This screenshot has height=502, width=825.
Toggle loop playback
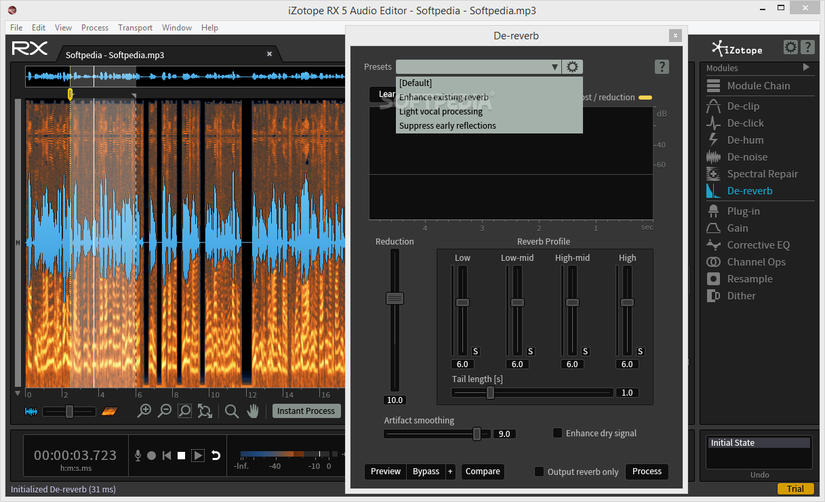[216, 456]
